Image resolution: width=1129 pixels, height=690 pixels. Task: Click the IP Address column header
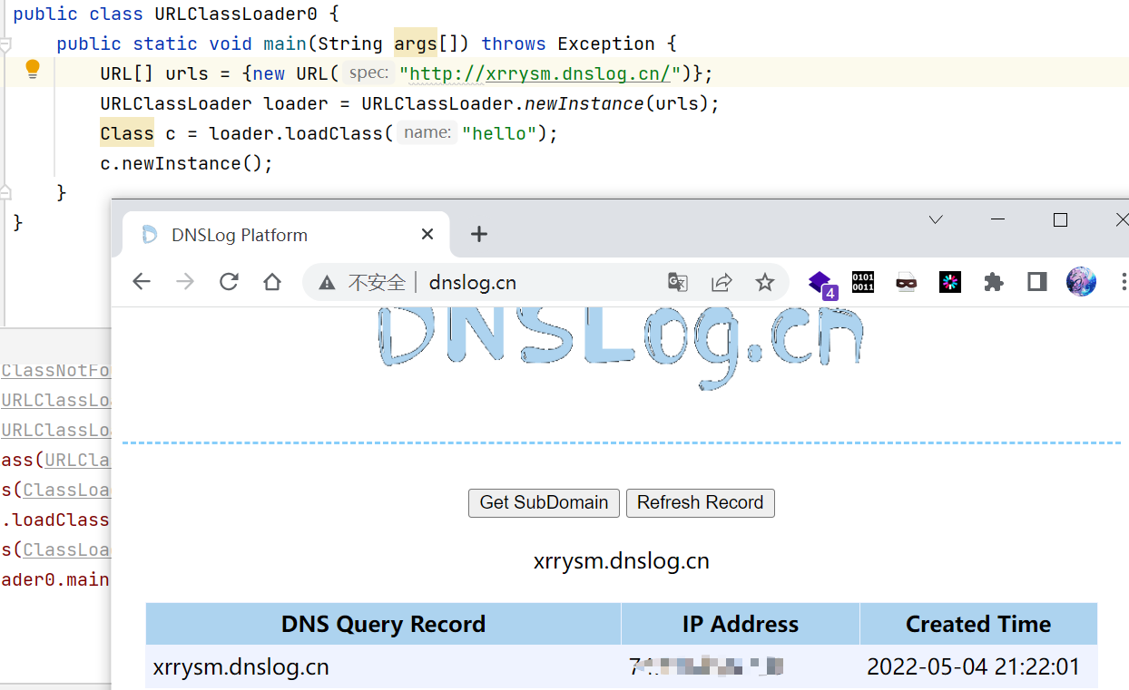[x=741, y=624]
